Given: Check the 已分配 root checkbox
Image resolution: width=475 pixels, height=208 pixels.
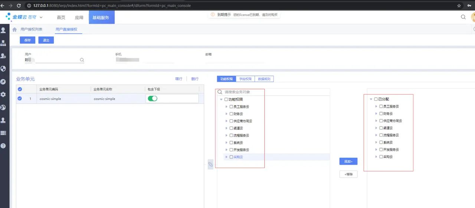Looking at the screenshot, I should tap(376, 99).
